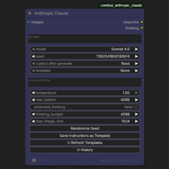
Task: Previous template with left arrow
Action: click(x=33, y=71)
